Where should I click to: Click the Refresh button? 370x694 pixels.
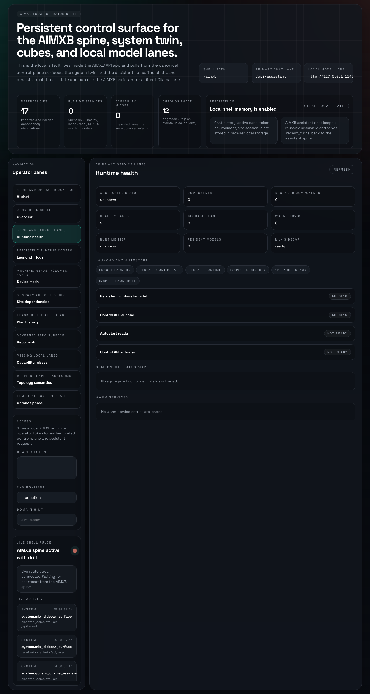[342, 170]
